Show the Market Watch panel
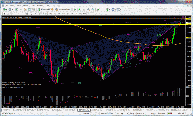Screen dimensions: 193x116 pyautogui.click(x=17, y=10)
